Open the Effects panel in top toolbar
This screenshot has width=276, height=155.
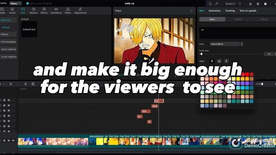[44, 11]
